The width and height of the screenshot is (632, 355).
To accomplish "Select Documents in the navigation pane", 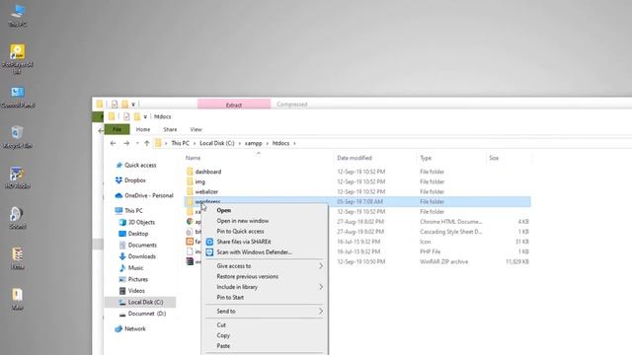I will click(x=142, y=245).
